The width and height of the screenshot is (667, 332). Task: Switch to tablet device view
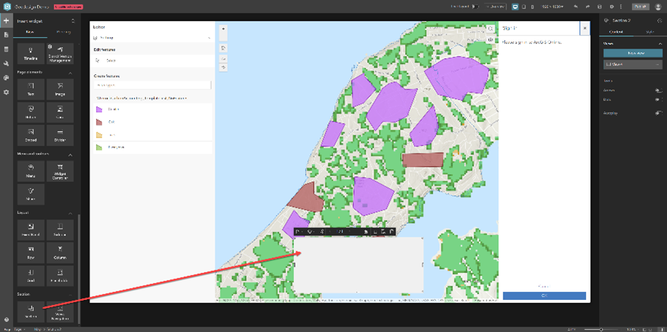[524, 7]
